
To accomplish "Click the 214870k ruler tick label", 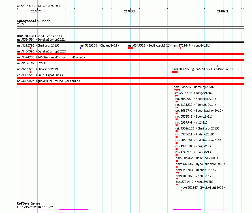I will pyautogui.click(x=37, y=11).
